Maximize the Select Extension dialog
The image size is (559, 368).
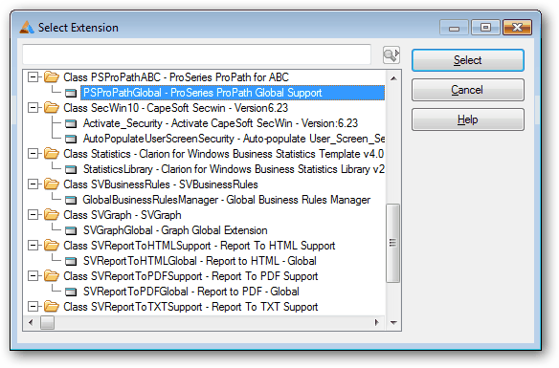click(x=485, y=28)
